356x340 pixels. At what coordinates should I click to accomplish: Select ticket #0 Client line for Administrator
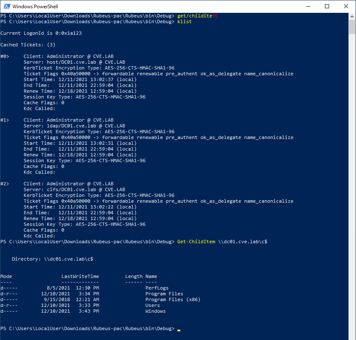click(70, 56)
